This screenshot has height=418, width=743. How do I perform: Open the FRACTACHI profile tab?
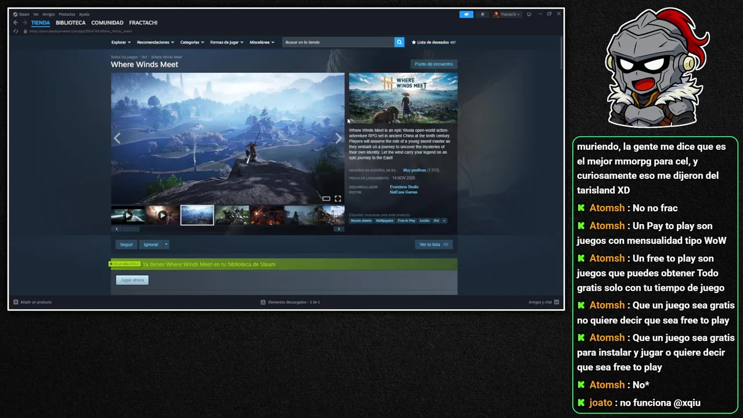tap(143, 23)
